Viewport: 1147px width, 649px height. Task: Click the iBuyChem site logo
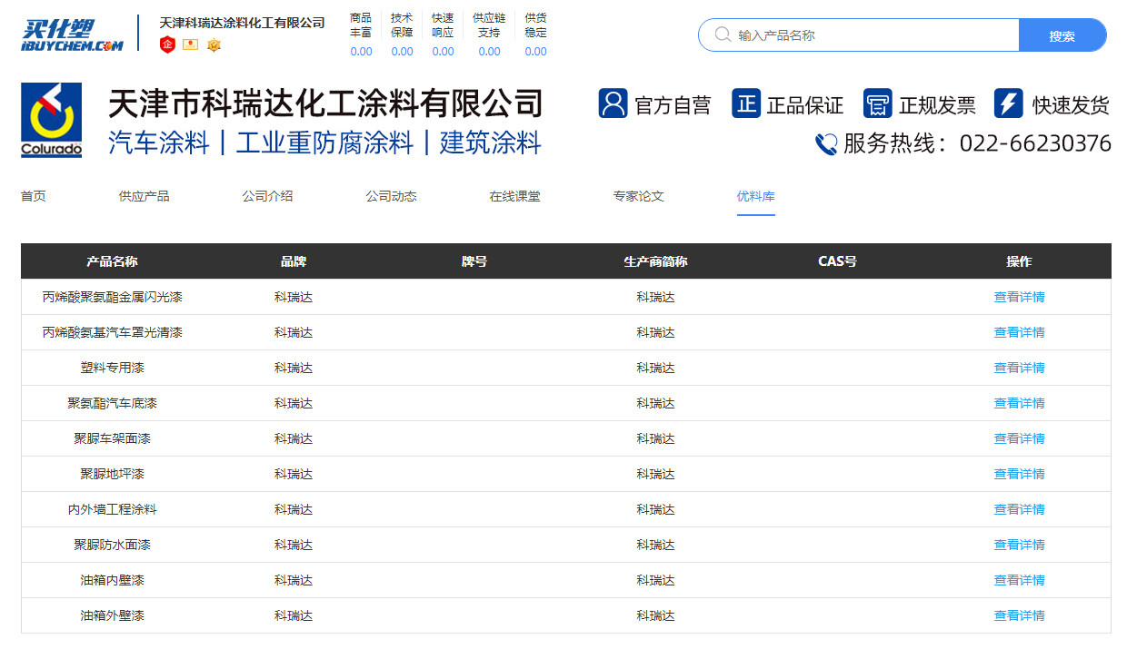(x=72, y=34)
